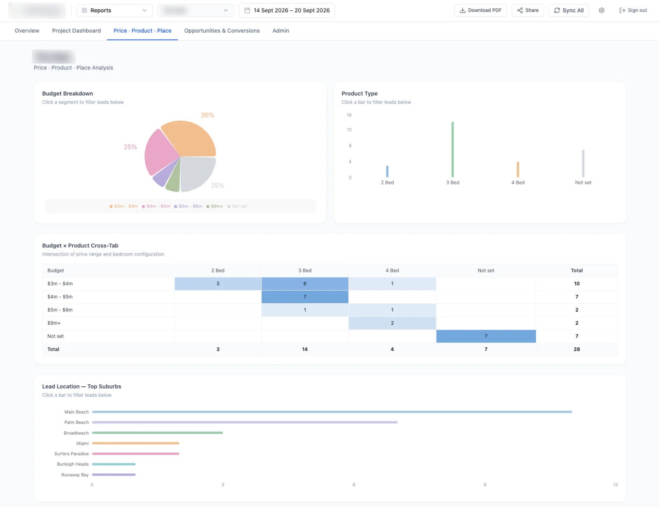Expand the Reports dropdown chevron

(x=145, y=10)
